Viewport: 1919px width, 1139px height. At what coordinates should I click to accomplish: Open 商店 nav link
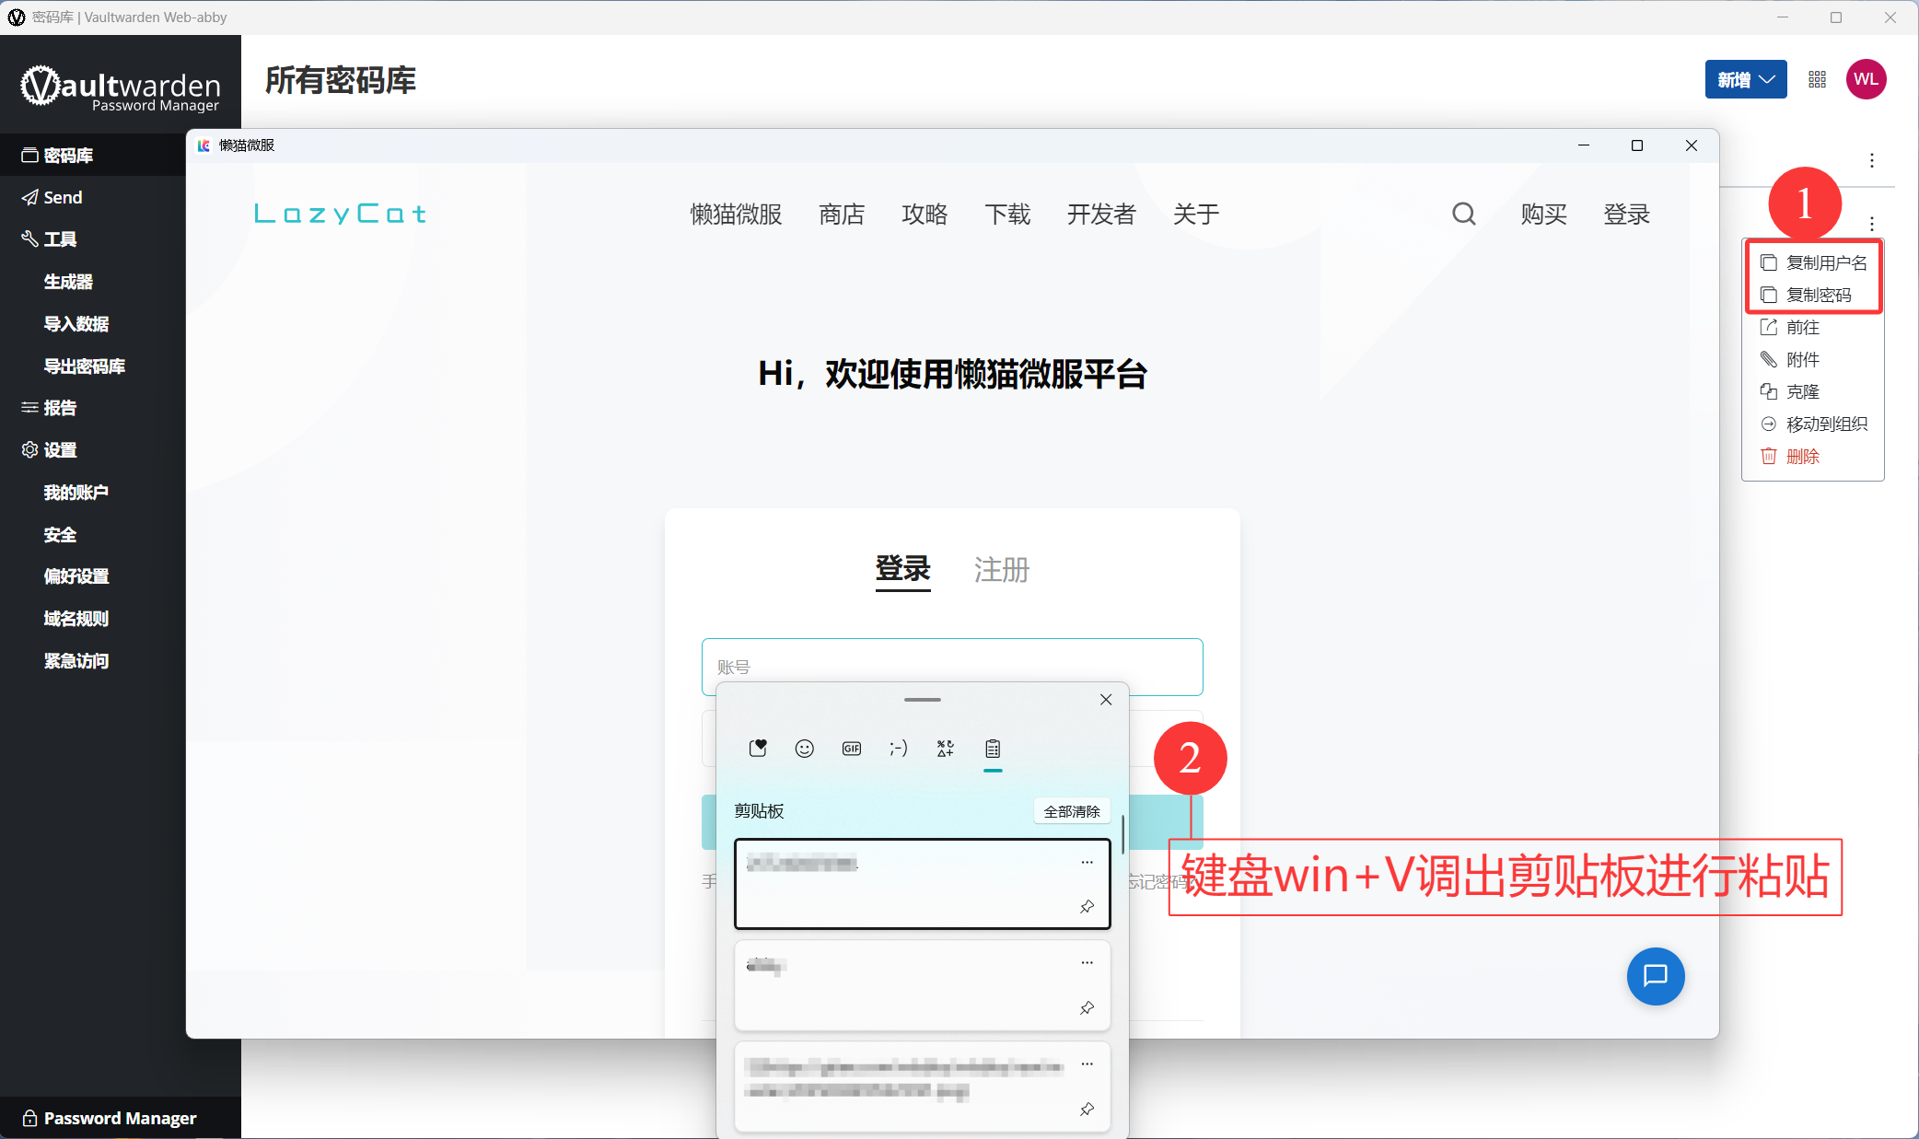click(842, 215)
